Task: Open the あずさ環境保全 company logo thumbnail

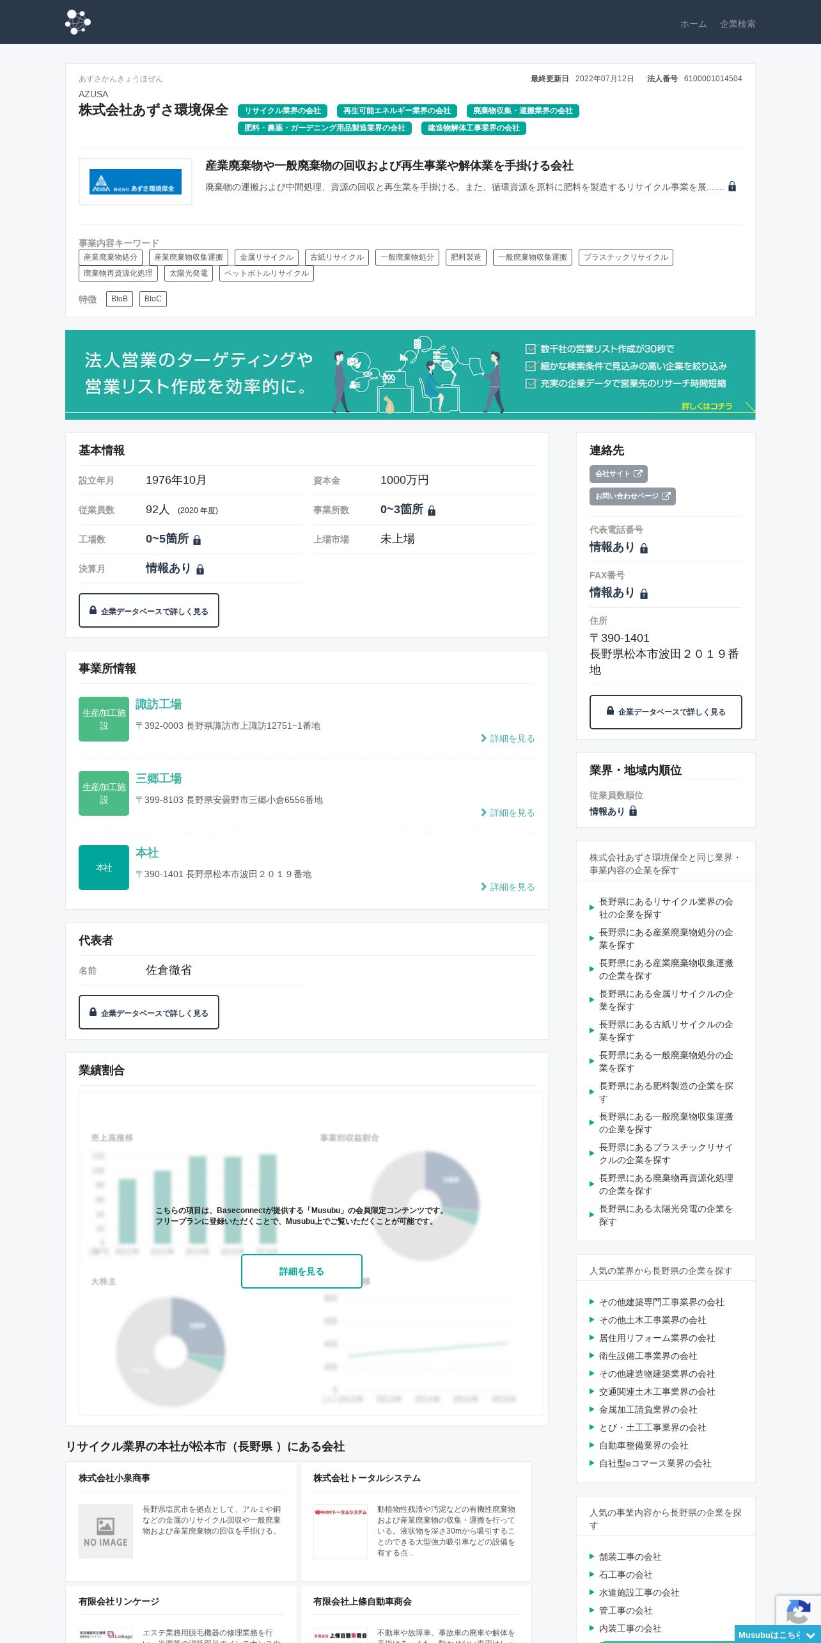Action: pyautogui.click(x=136, y=182)
